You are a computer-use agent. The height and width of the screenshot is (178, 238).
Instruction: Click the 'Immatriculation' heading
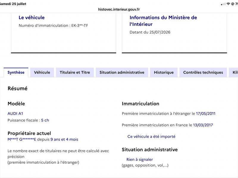[x=140, y=104]
